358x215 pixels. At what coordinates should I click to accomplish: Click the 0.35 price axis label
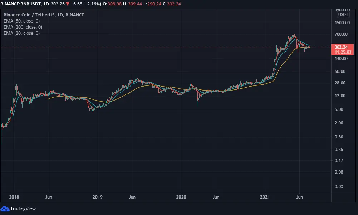pos(339,150)
